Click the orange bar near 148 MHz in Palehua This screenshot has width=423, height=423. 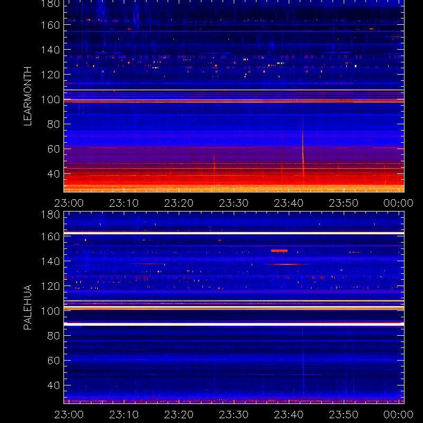point(280,251)
